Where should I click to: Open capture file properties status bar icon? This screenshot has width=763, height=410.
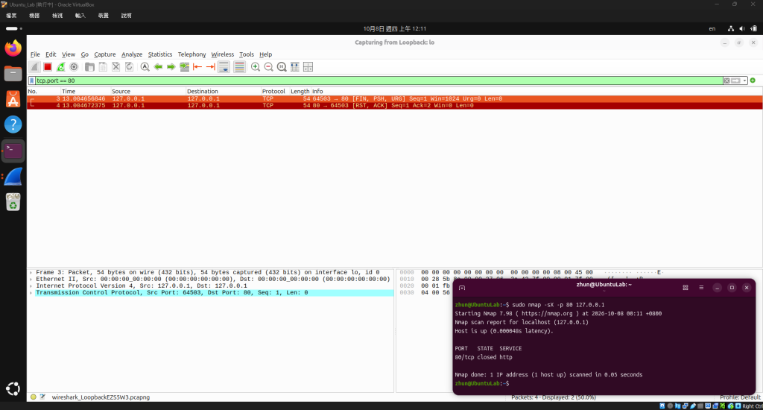42,397
